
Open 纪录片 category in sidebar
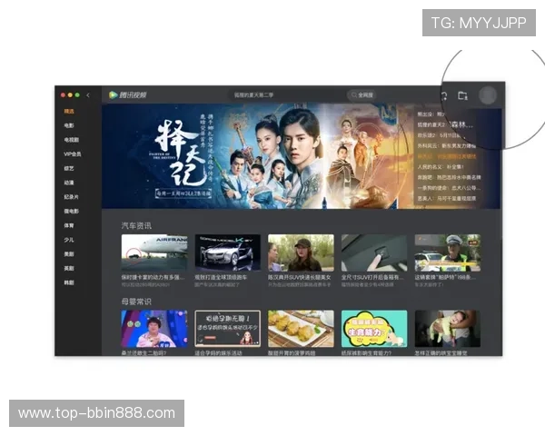coord(72,197)
